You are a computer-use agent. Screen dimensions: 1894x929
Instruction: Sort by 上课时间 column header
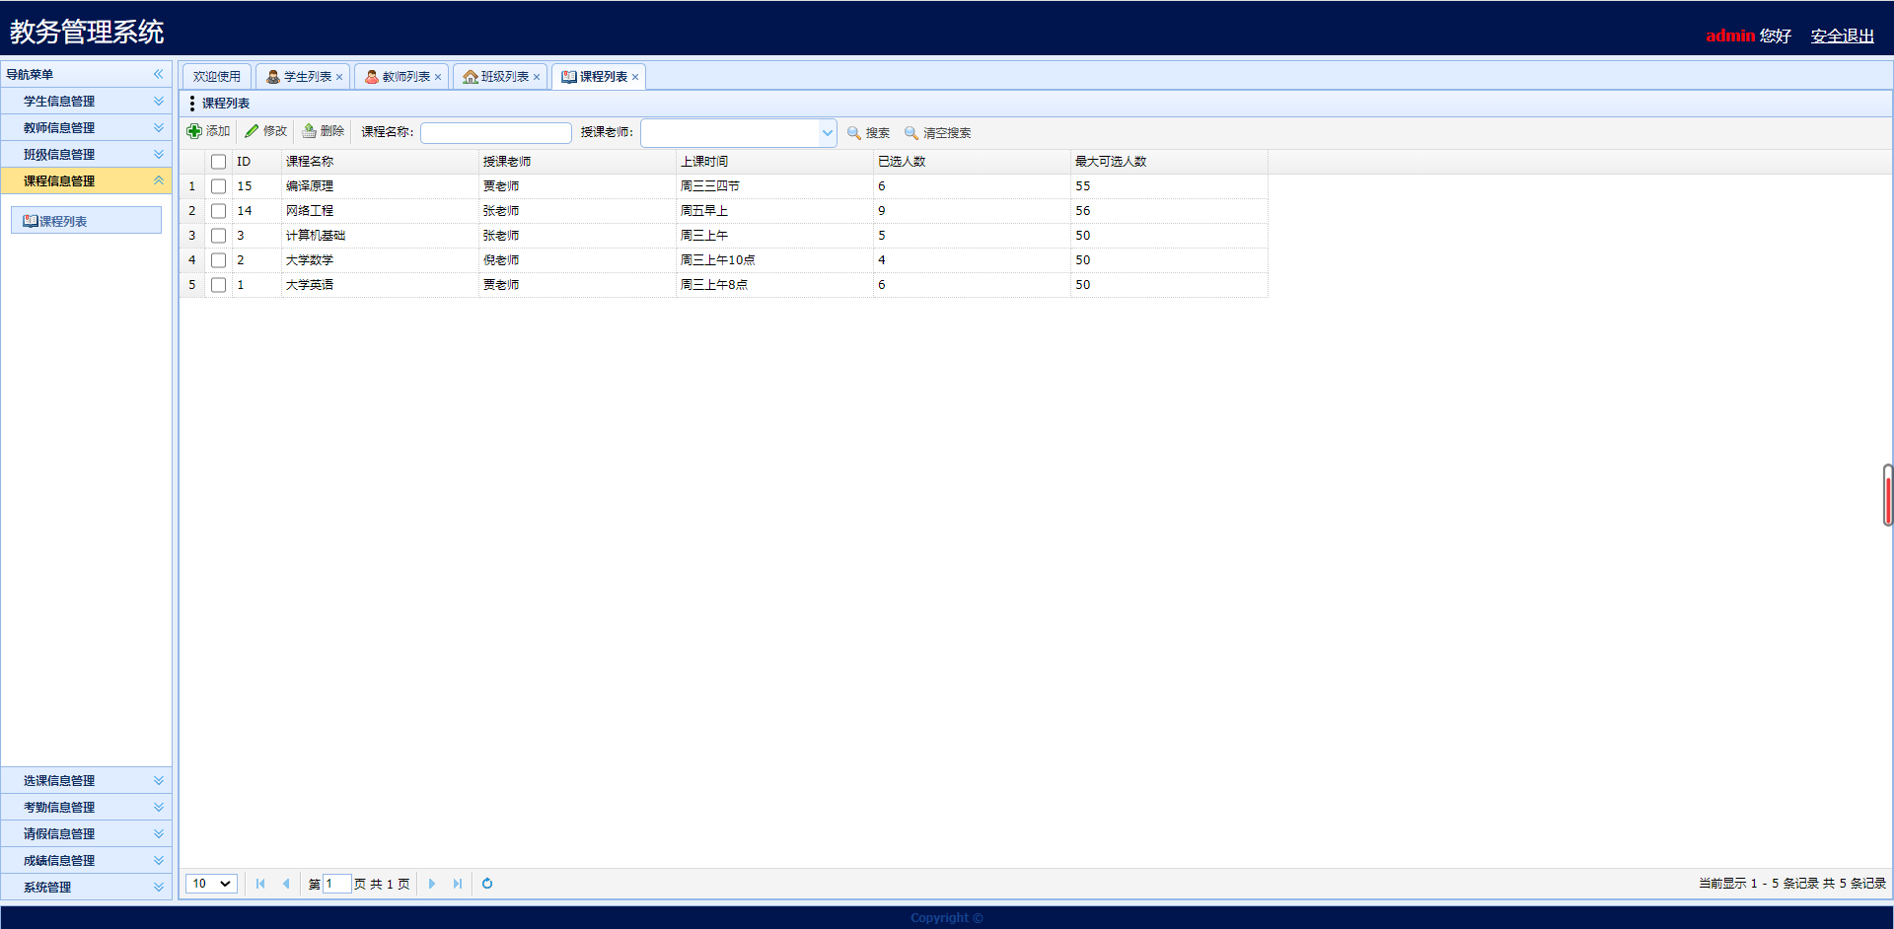[774, 162]
